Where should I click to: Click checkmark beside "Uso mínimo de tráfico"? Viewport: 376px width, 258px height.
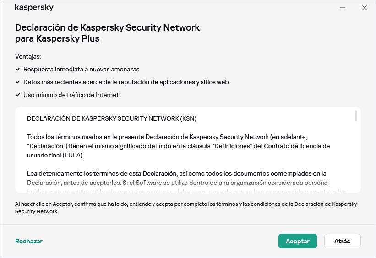[x=18, y=95]
